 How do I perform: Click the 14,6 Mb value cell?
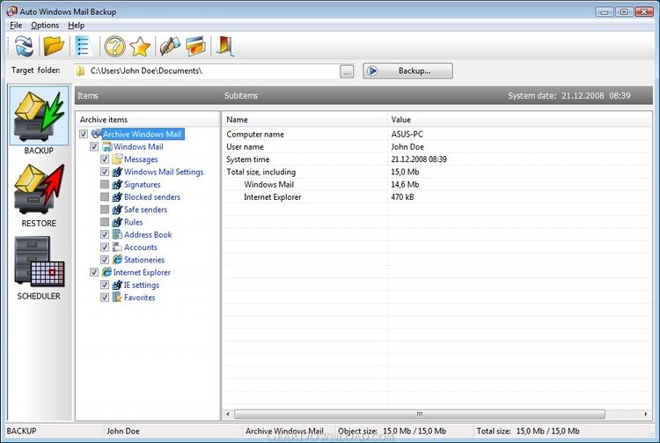click(x=405, y=184)
